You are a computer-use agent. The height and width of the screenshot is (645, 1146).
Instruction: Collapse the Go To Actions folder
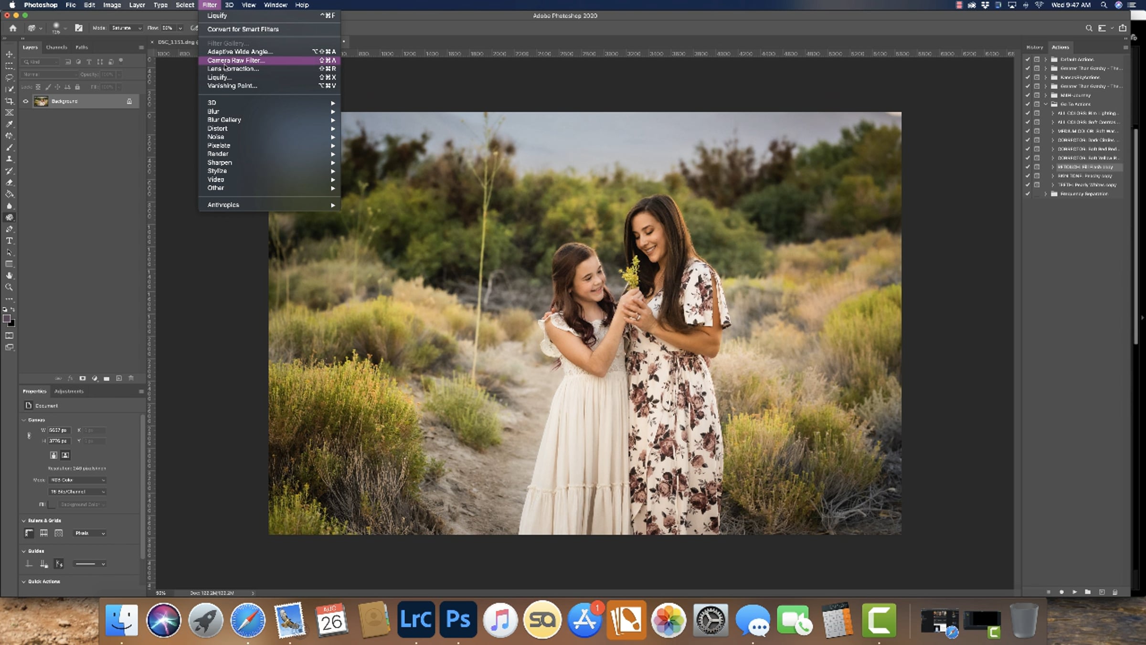pyautogui.click(x=1046, y=104)
